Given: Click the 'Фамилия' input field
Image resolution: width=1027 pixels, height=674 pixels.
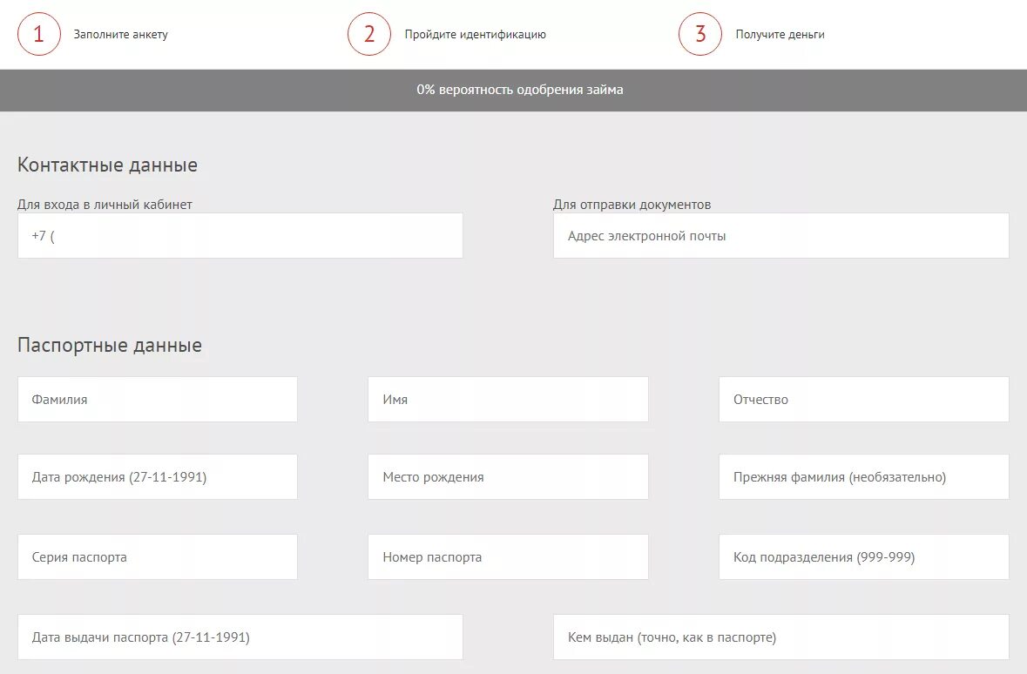Looking at the screenshot, I should pos(157,400).
